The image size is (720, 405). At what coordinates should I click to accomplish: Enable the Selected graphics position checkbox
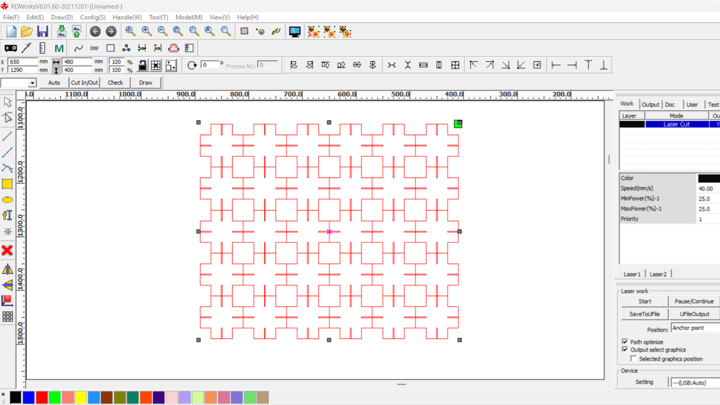coord(634,359)
